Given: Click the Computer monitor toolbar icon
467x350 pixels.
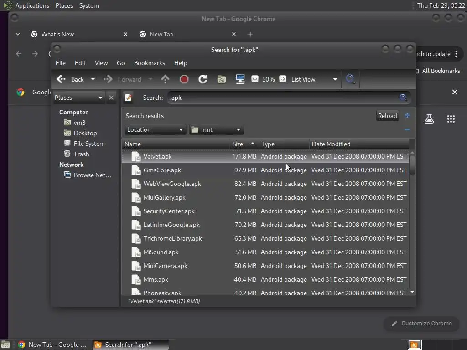Looking at the screenshot, I should pyautogui.click(x=240, y=79).
